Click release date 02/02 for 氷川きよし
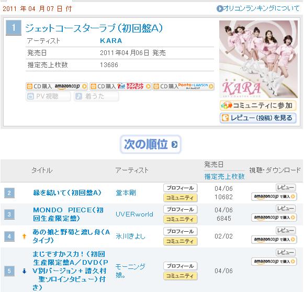 point(223,236)
